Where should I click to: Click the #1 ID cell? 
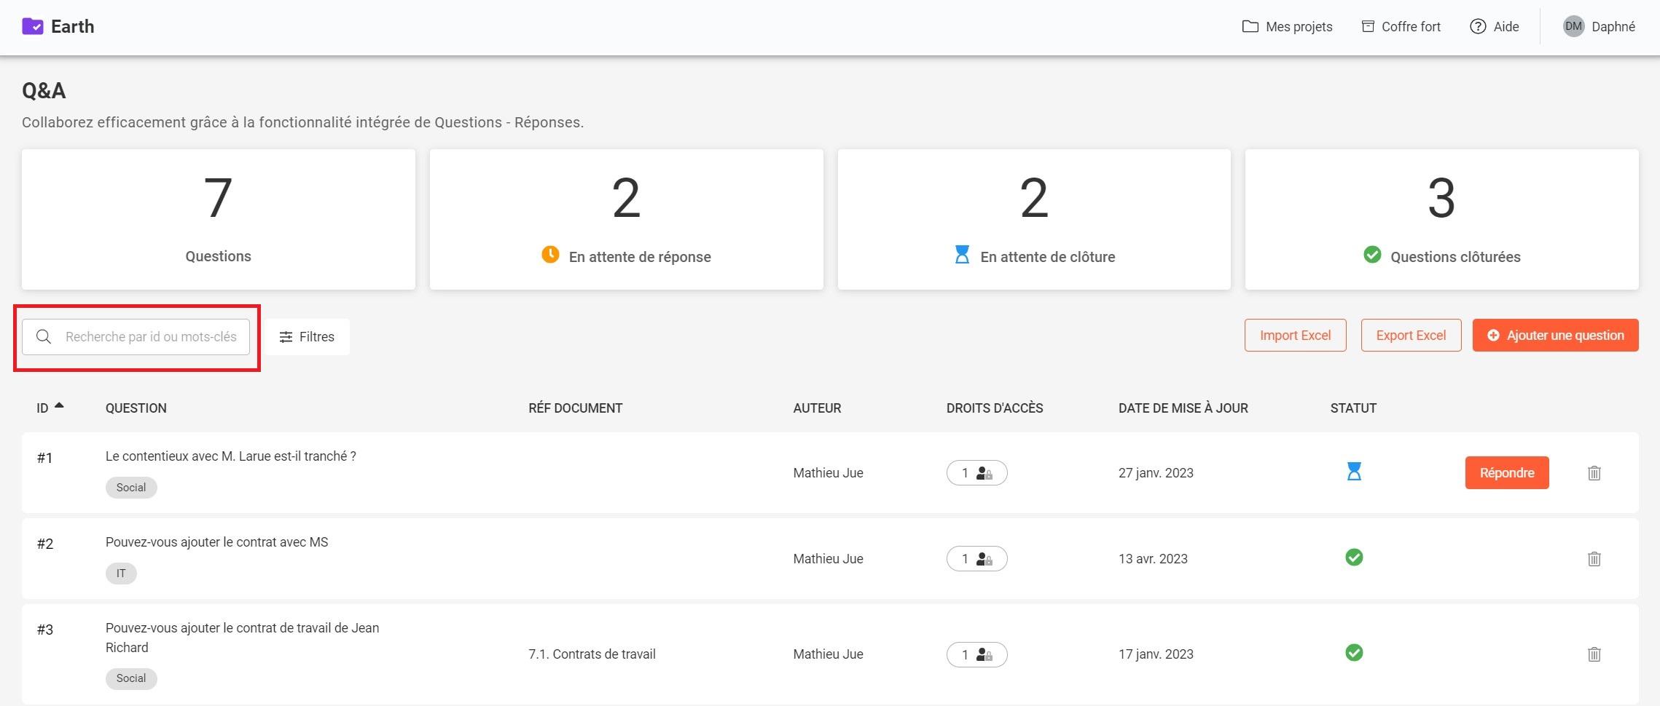click(44, 458)
